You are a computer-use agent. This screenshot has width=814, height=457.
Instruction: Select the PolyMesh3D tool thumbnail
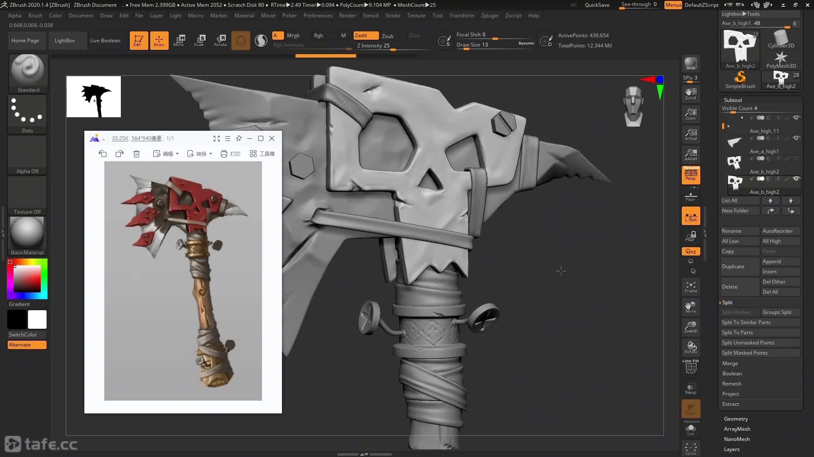781,60
